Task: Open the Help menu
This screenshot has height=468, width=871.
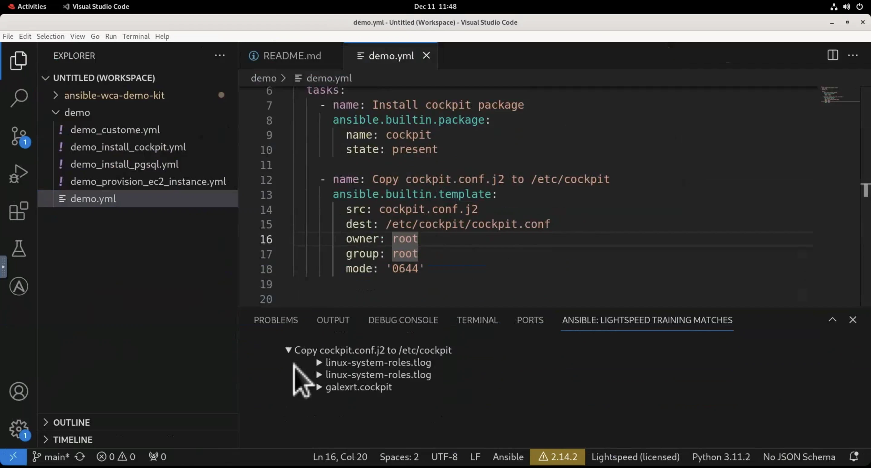Action: pos(162,36)
